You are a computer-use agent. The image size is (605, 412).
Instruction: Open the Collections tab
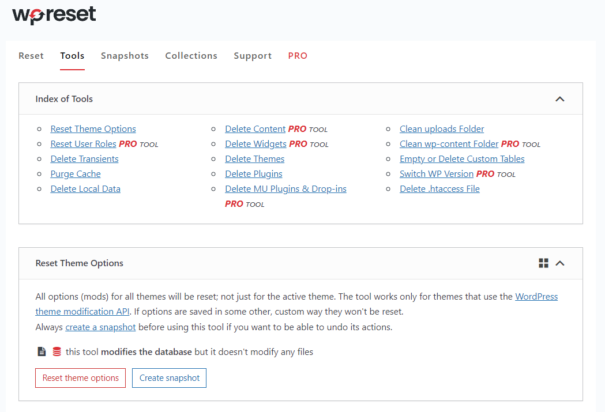[x=191, y=55]
